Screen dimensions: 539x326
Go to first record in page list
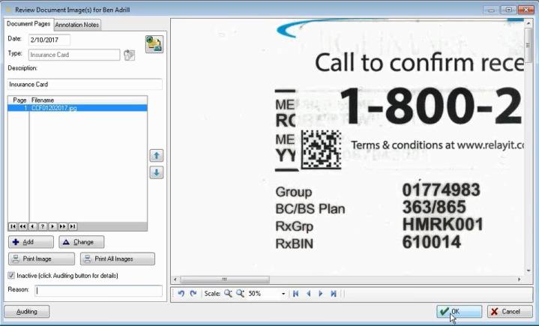tap(13, 226)
